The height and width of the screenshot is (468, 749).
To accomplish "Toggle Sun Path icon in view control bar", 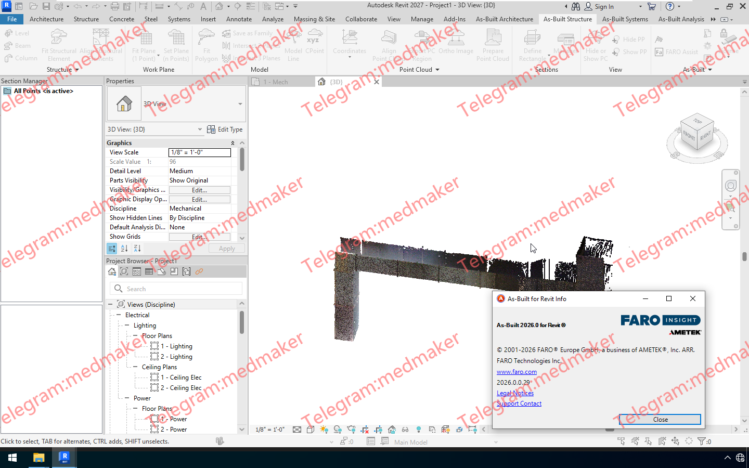I will [324, 430].
